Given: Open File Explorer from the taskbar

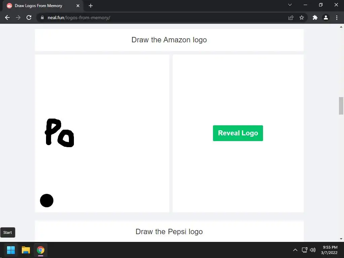Looking at the screenshot, I should pos(26,250).
